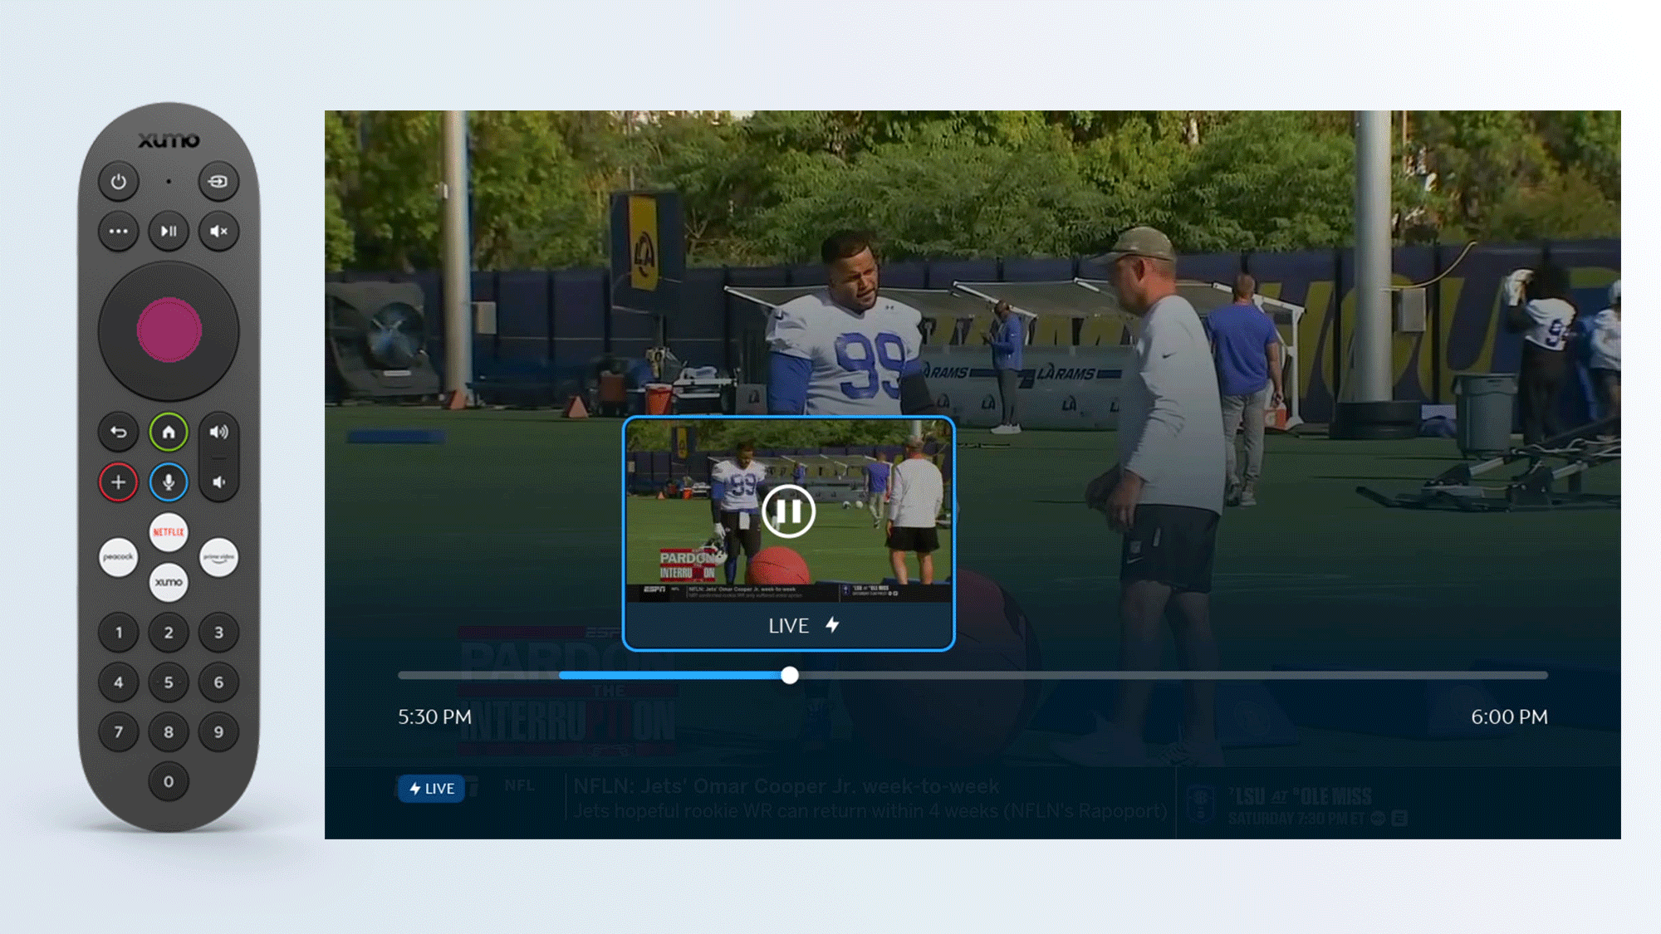Viewport: 1661px width, 934px height.
Task: Tap number 4 on the remote keypad
Action: point(119,682)
